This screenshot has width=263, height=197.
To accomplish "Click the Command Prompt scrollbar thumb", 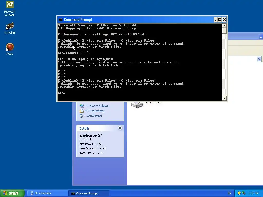I will [224, 31].
